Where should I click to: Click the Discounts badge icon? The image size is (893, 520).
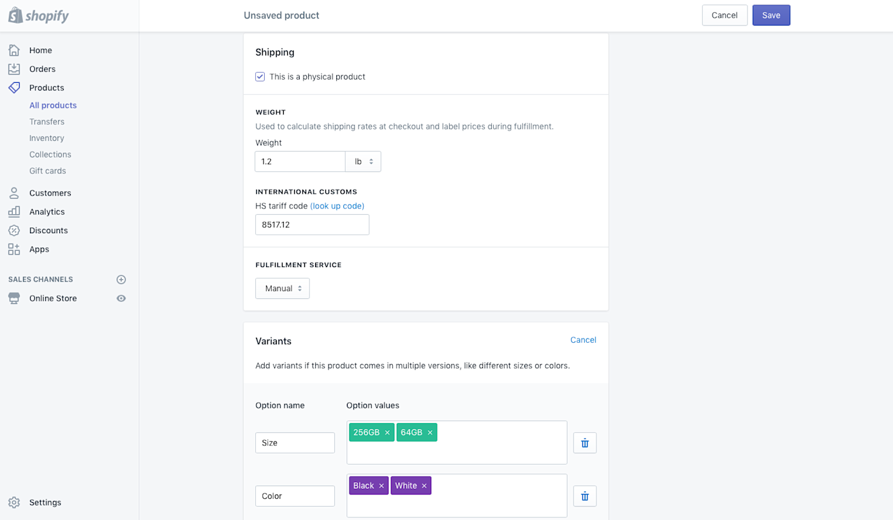tap(14, 231)
